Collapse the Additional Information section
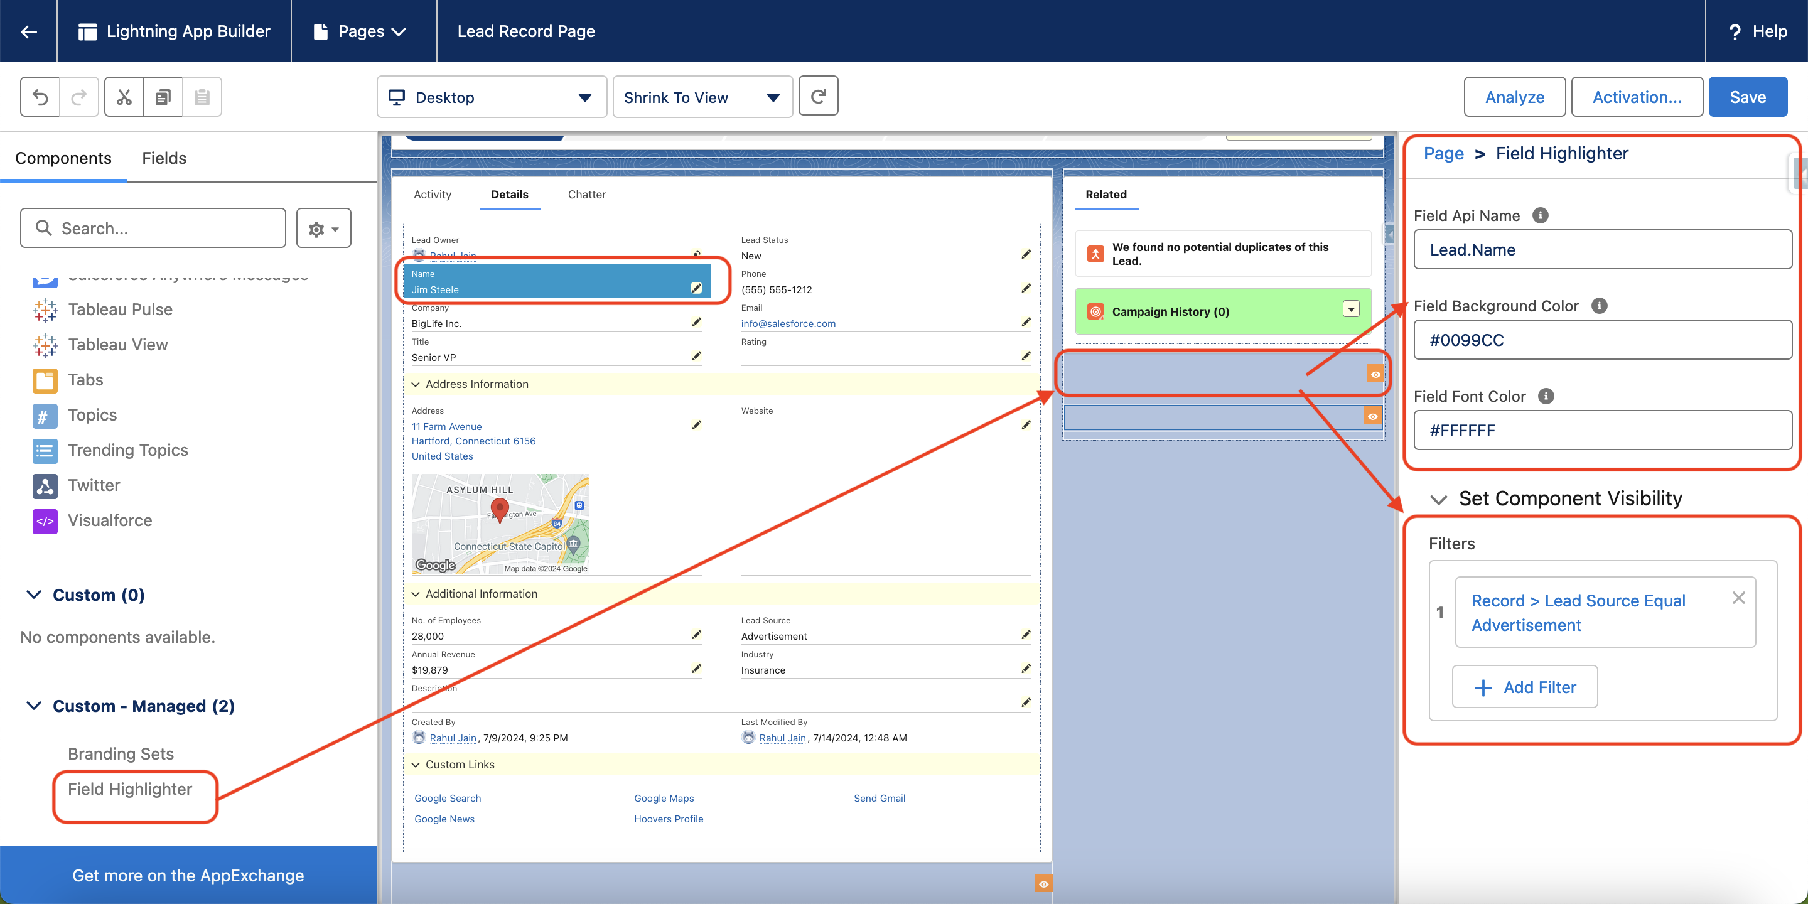 (416, 594)
